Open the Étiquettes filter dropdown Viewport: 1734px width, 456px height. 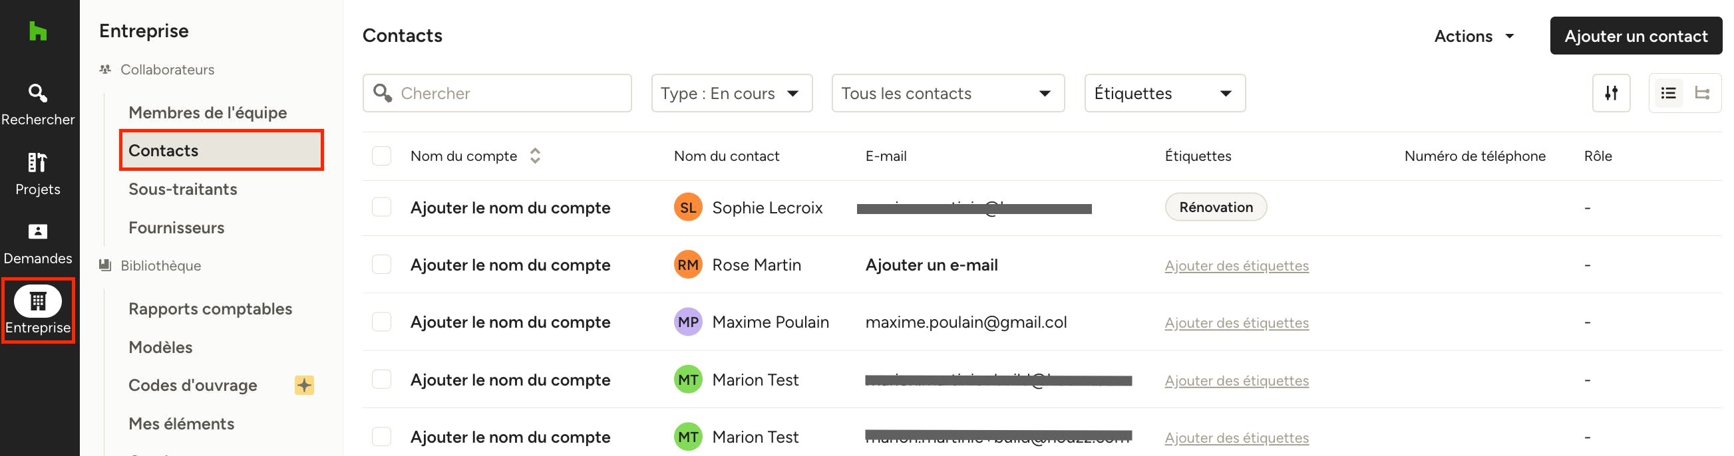[x=1164, y=93]
